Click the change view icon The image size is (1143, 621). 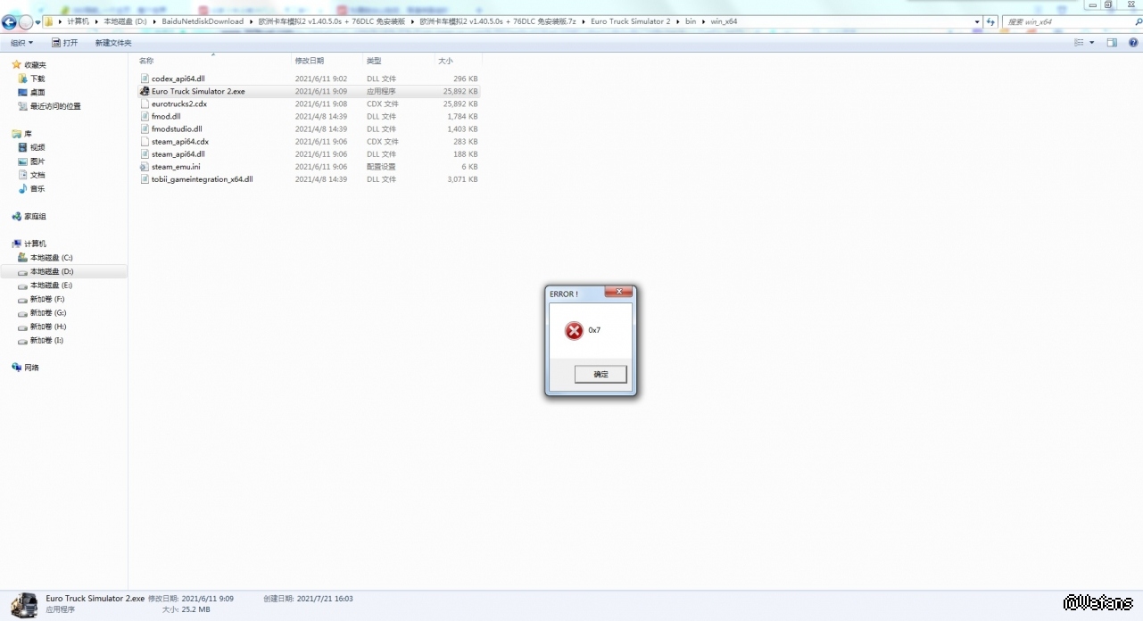pyautogui.click(x=1081, y=43)
